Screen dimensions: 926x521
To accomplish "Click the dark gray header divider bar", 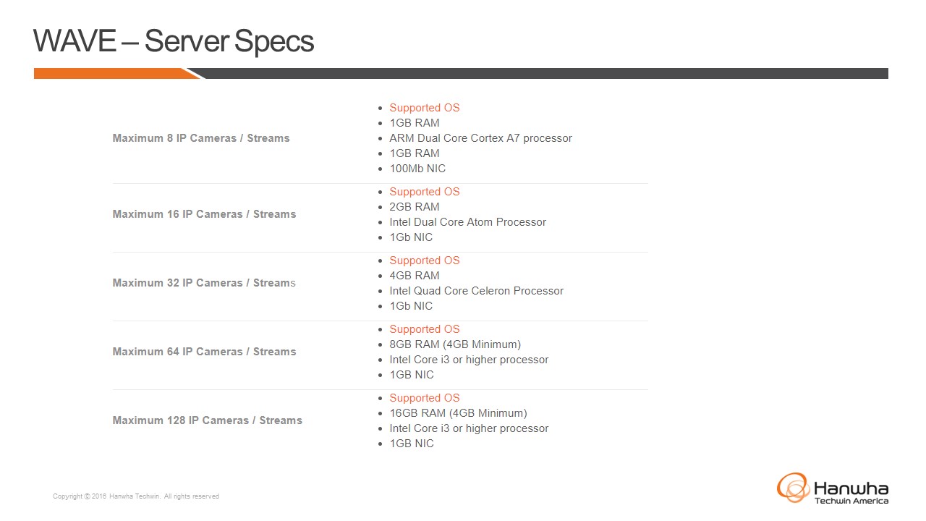I will pyautogui.click(x=543, y=73).
